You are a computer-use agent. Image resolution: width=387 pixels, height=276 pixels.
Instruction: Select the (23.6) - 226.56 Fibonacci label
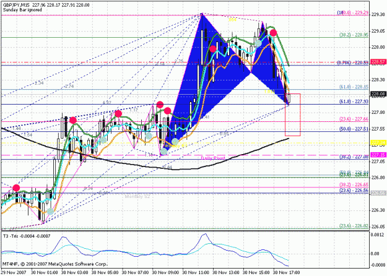click(354, 191)
